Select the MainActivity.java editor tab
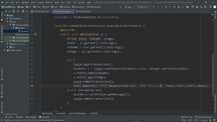217x122 pixels. tap(63, 12)
